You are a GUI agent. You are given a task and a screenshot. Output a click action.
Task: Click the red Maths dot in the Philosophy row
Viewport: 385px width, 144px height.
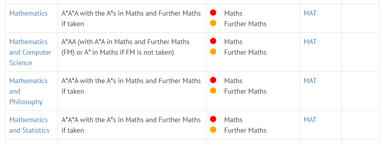(213, 80)
